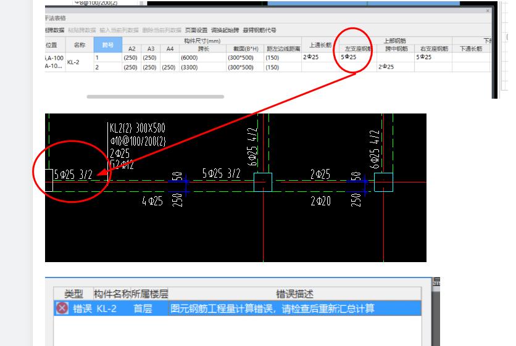
Task: Click the 位置 column header
Action: pyautogui.click(x=51, y=45)
